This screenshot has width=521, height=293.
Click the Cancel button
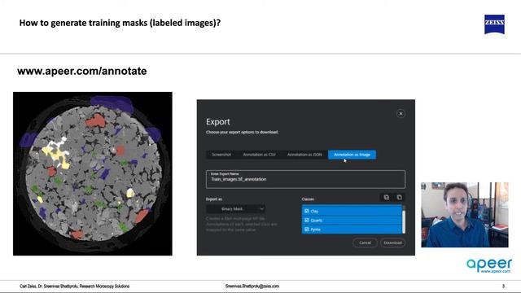[365, 243]
